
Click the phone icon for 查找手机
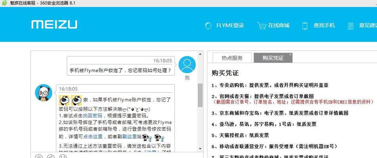305,26
